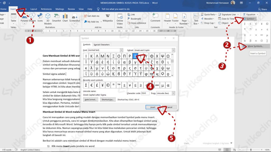Click the Insert button in Symbol dialog
This screenshot has height=152, width=271.
(153, 107)
